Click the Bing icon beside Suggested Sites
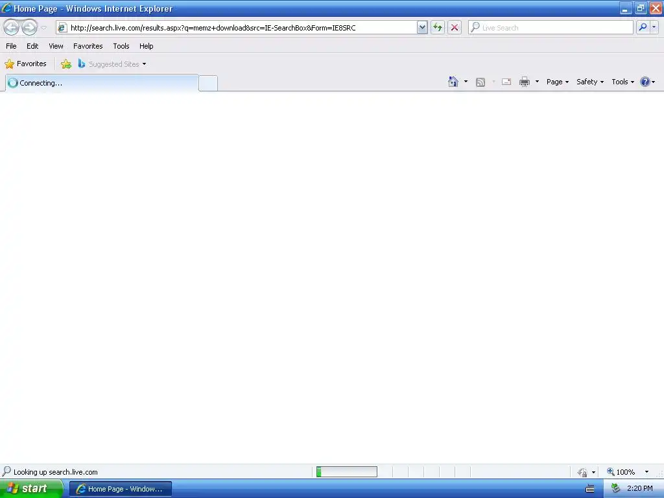 pyautogui.click(x=81, y=64)
